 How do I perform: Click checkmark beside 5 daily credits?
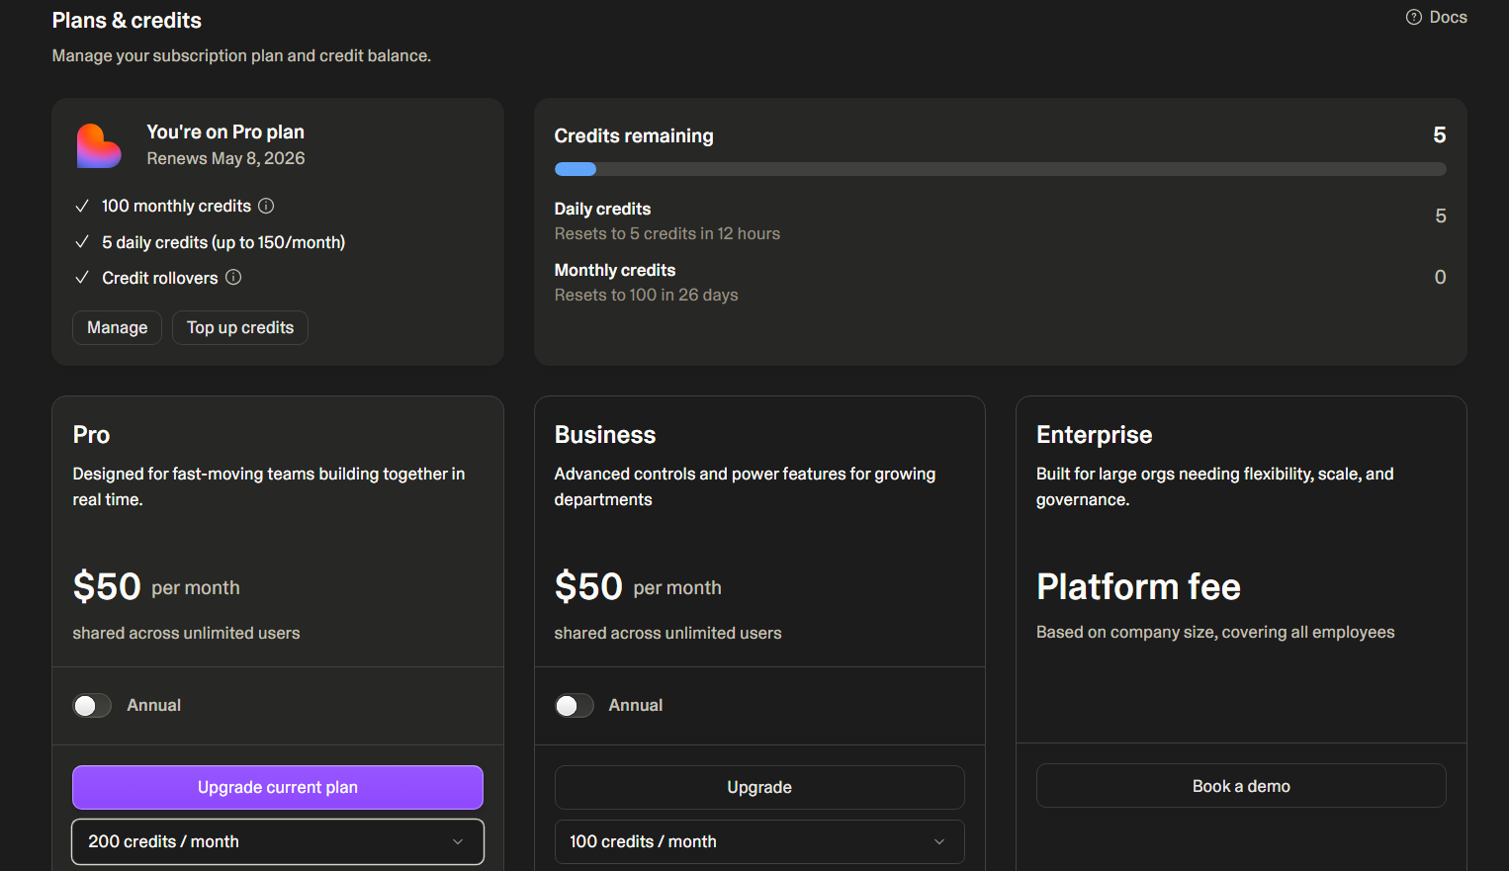pos(82,242)
